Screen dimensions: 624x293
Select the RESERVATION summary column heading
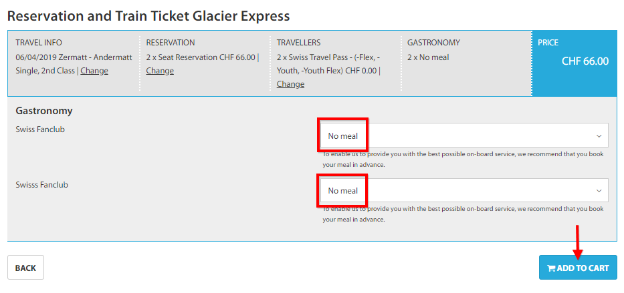pyautogui.click(x=171, y=43)
